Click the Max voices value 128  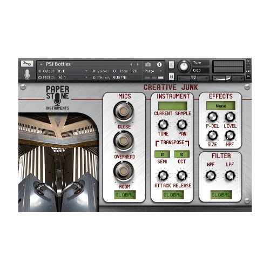point(134,71)
